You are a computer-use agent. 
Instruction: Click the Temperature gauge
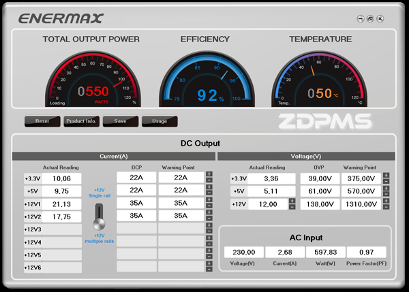pyautogui.click(x=319, y=80)
